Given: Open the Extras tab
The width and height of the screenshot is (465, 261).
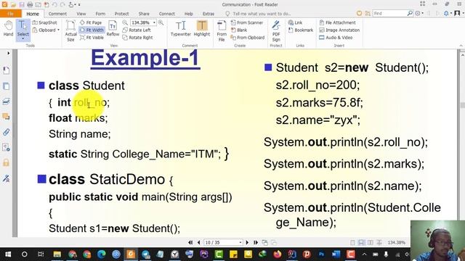Looking at the screenshot, I should 209,14.
